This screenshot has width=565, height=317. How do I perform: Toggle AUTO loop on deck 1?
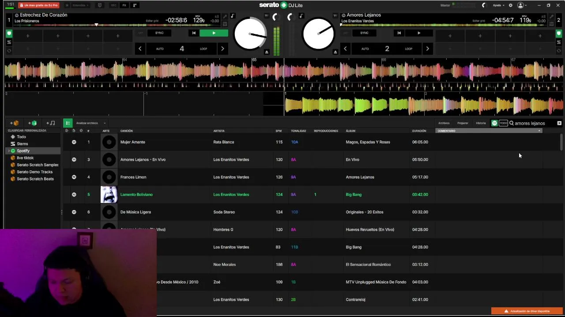coord(160,49)
